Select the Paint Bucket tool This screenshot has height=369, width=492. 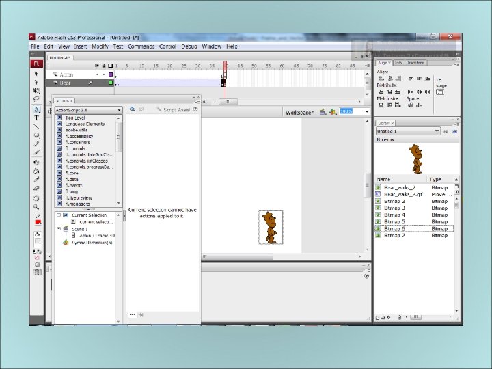pyautogui.click(x=36, y=171)
